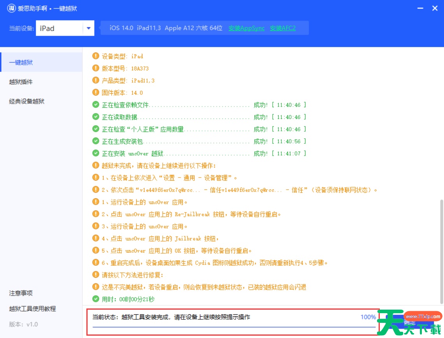
Task: Open 注意事项 at sidebar bottom
Action: tap(21, 293)
